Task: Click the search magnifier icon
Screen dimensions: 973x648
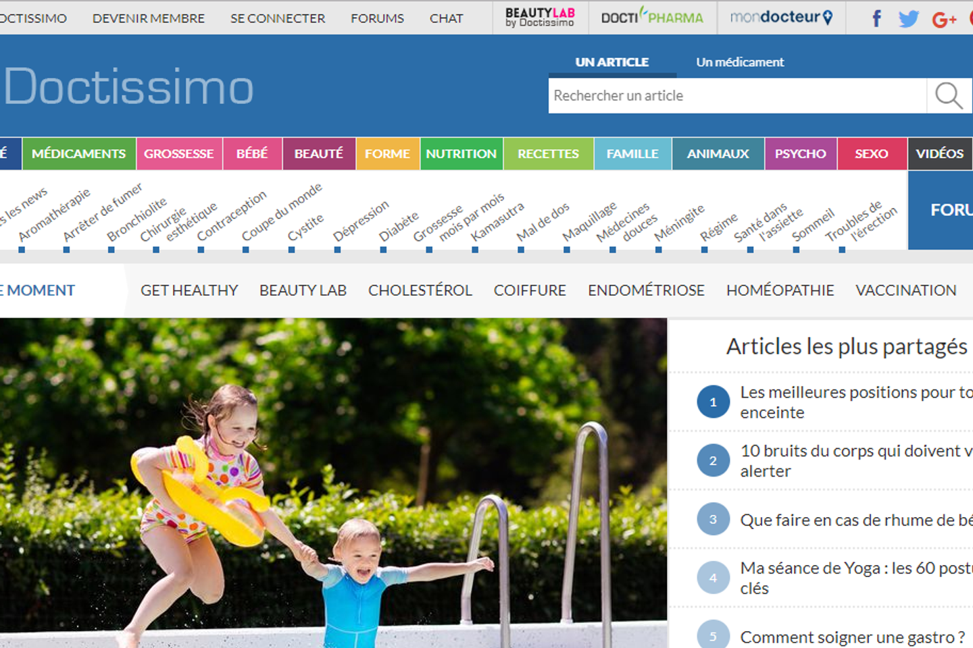Action: coord(949,96)
